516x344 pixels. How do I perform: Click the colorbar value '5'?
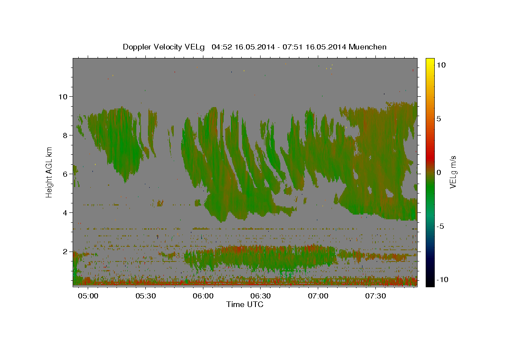439,119
